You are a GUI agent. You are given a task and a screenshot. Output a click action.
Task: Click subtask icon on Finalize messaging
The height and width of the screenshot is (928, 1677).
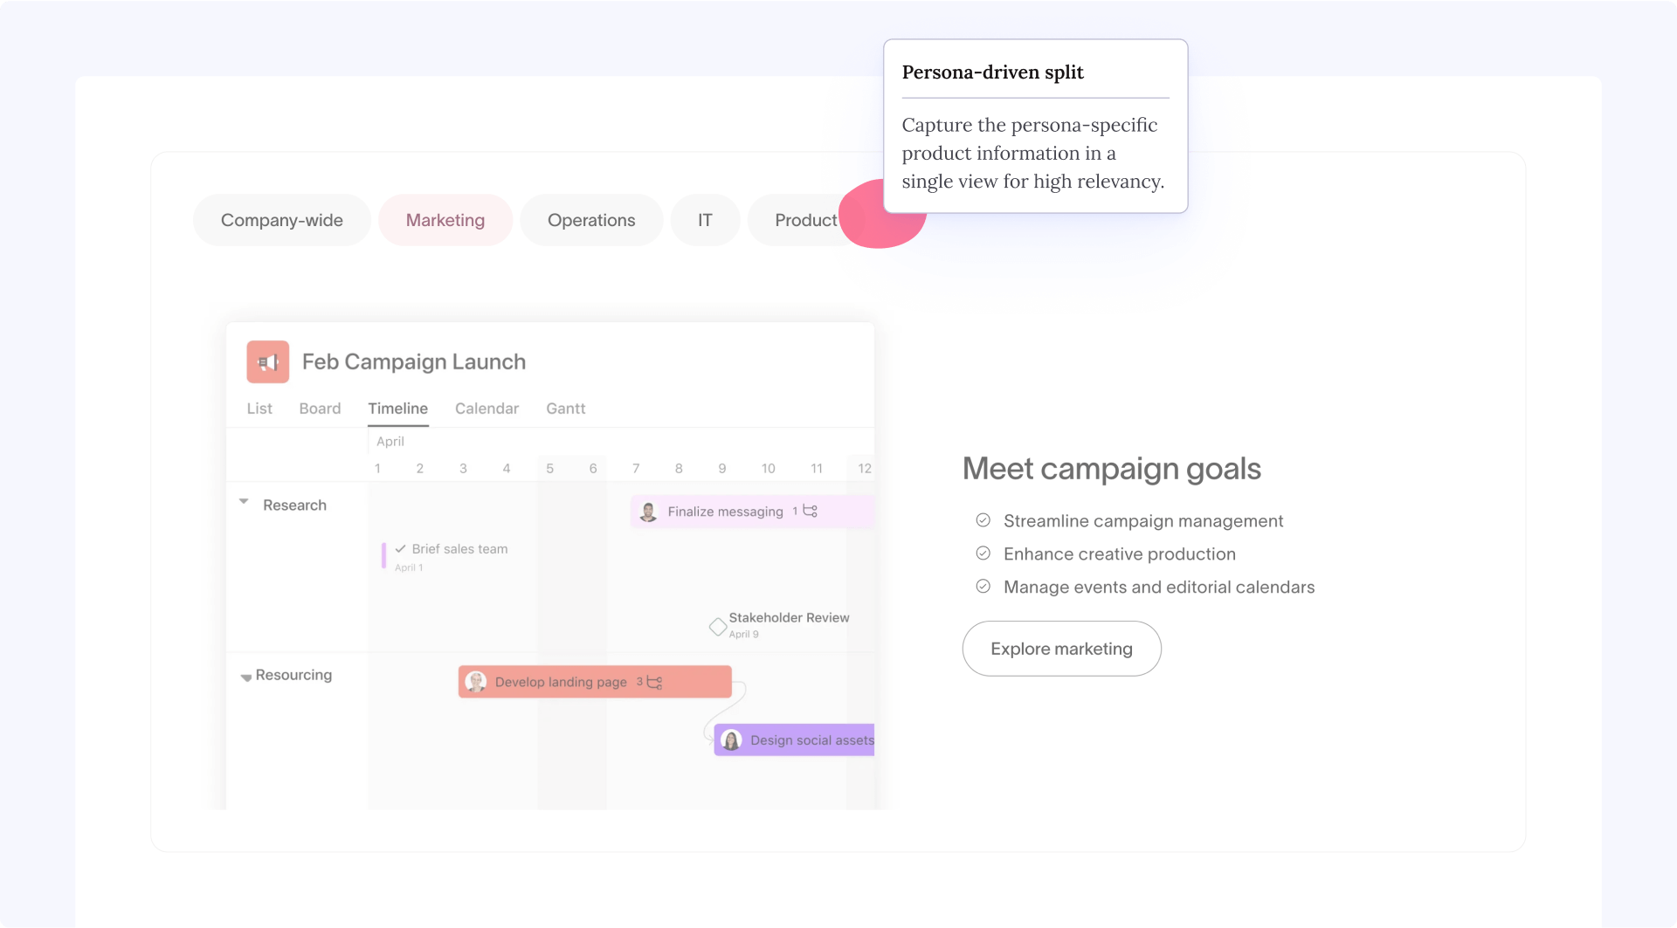pyautogui.click(x=811, y=512)
